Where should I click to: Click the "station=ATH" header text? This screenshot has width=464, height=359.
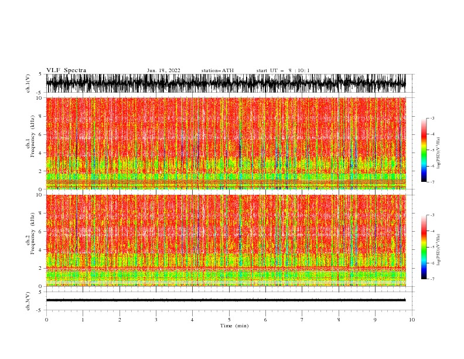click(x=217, y=70)
